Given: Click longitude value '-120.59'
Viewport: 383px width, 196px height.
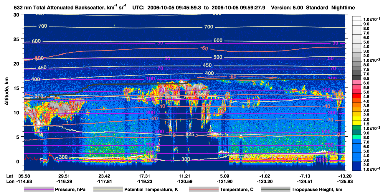Looking at the screenshot, I should 185,181.
